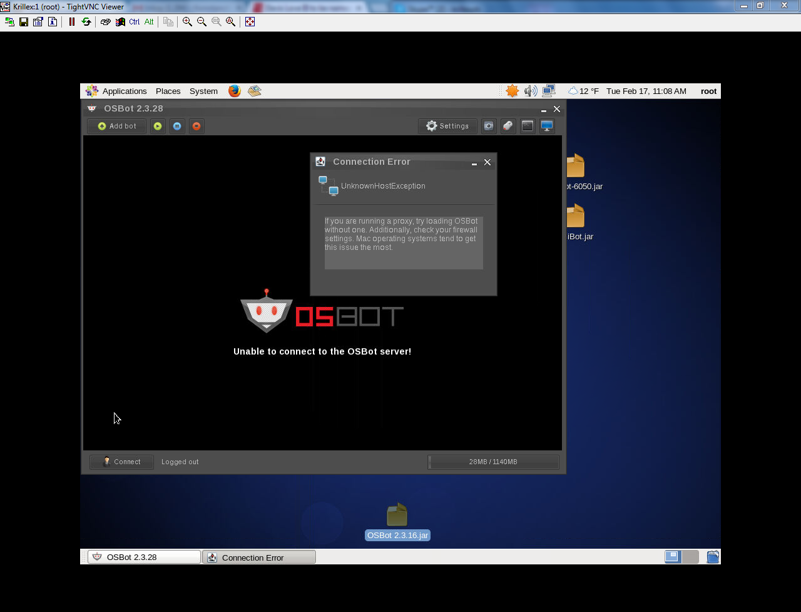Launch Firefox from the GNOME panel

235,91
